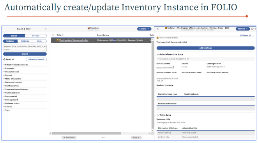Click the Add holdings button
The image size is (258, 143).
(205, 48)
